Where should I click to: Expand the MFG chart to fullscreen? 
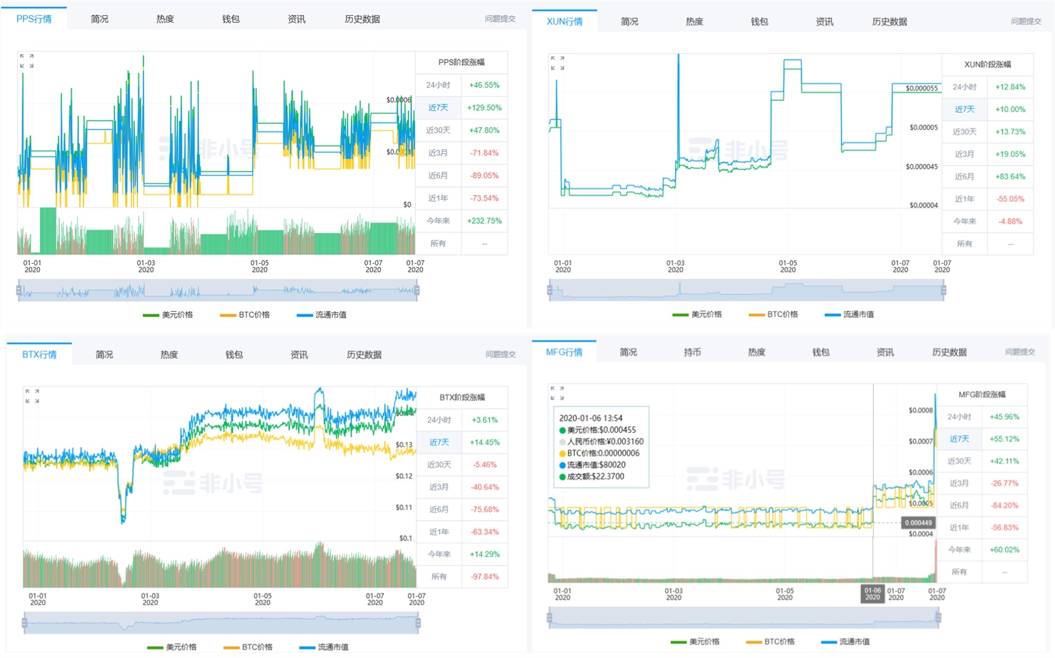pos(557,393)
